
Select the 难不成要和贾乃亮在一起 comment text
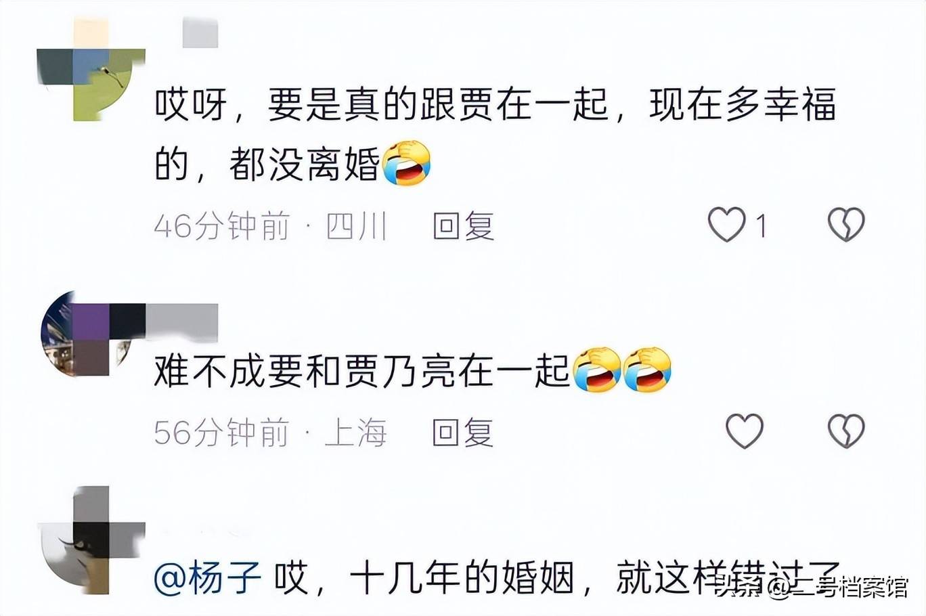point(362,370)
